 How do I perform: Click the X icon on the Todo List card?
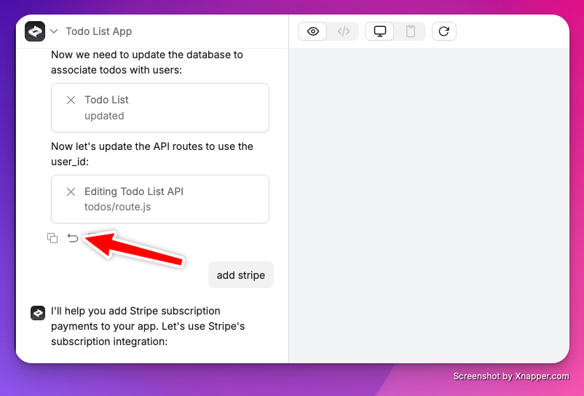pos(71,100)
